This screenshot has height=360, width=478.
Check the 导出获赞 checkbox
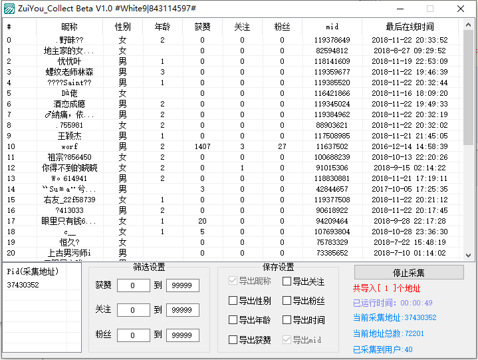tap(233, 339)
